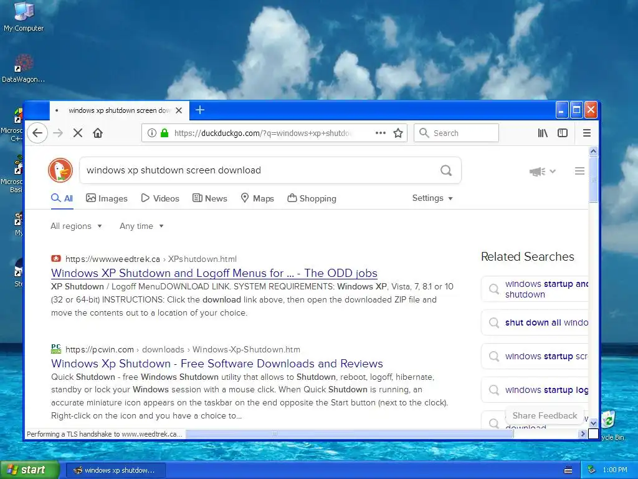The width and height of the screenshot is (638, 479).
Task: Open the Library bookmarks icon
Action: click(543, 133)
